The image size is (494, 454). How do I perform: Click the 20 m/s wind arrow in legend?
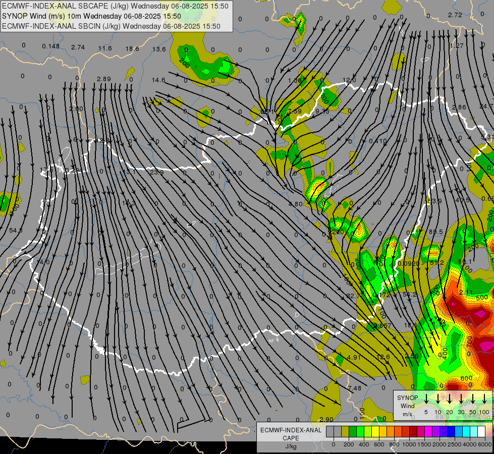click(x=450, y=399)
